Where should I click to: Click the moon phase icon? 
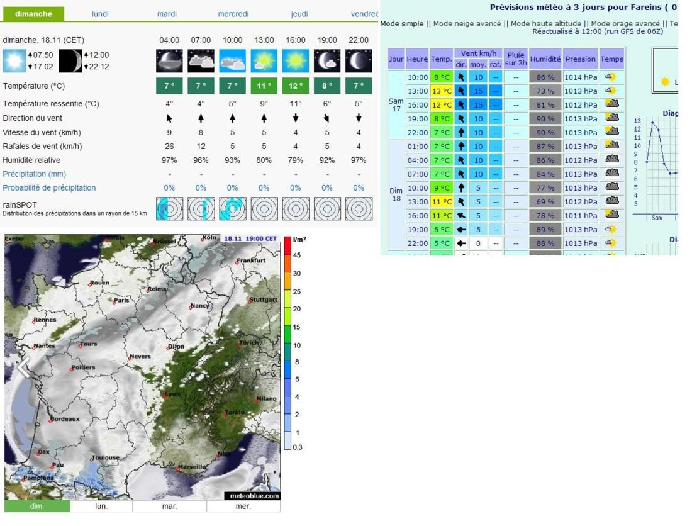tap(70, 61)
